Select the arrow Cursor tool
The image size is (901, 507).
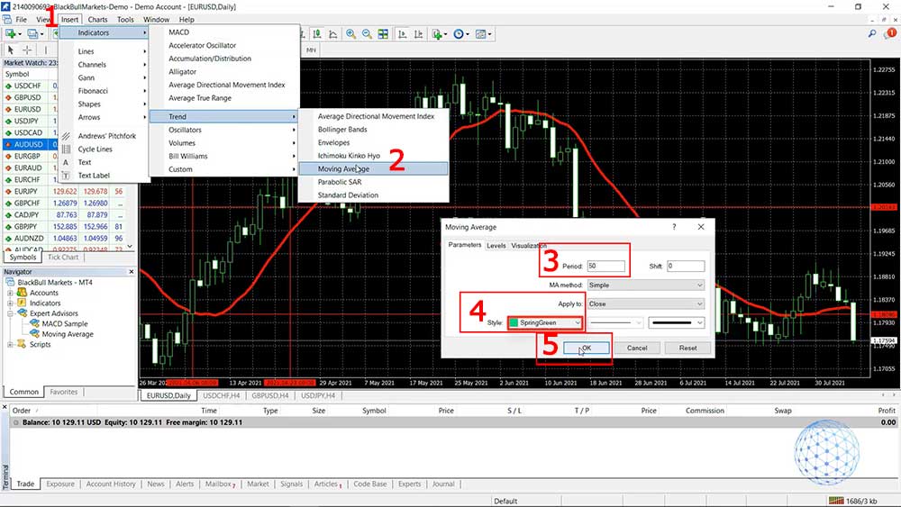coord(10,50)
